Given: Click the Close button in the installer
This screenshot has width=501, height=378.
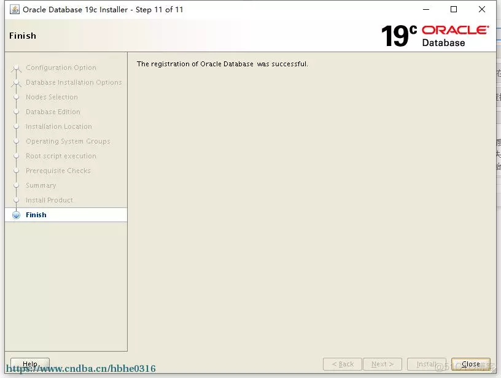Looking at the screenshot, I should (x=471, y=364).
